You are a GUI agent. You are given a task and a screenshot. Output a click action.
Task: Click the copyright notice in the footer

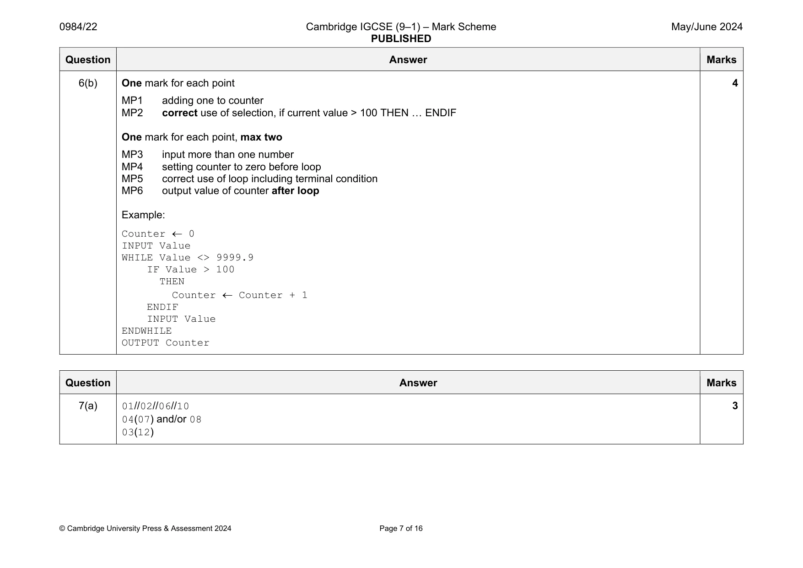146,529
